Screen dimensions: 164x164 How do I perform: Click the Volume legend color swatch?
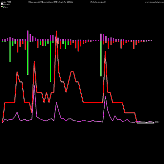coord(2,4)
